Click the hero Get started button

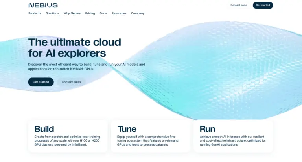coord(41,82)
